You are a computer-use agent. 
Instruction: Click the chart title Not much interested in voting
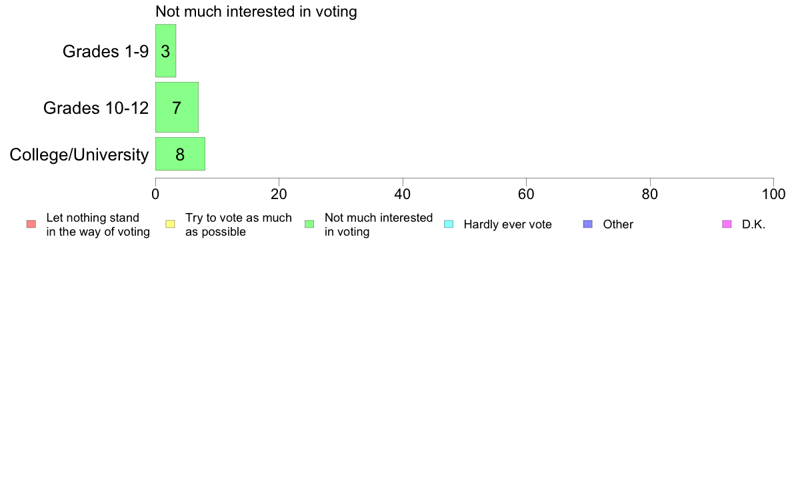[x=256, y=11]
